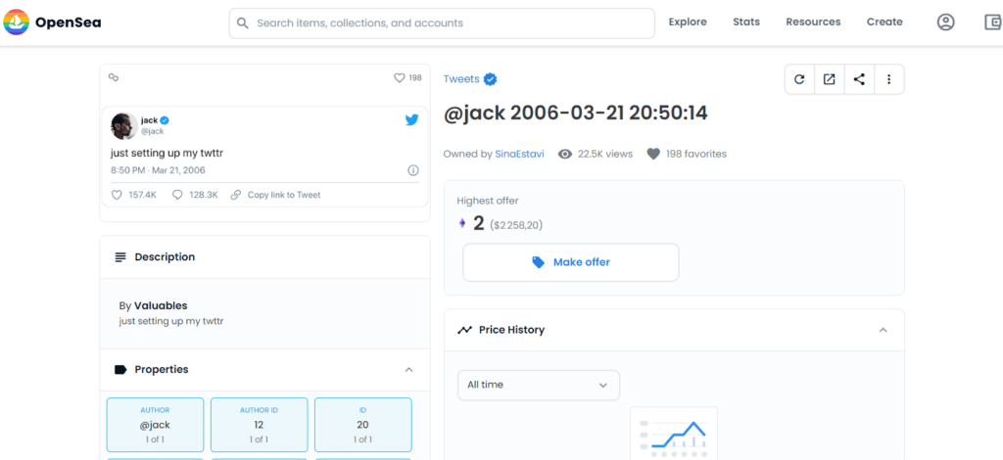The width and height of the screenshot is (1003, 460).
Task: Open the wallet icon
Action: coord(993,23)
